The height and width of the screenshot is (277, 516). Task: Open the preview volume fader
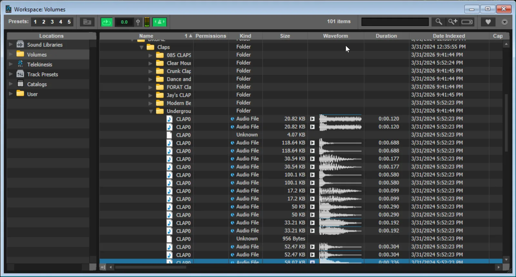pos(138,22)
